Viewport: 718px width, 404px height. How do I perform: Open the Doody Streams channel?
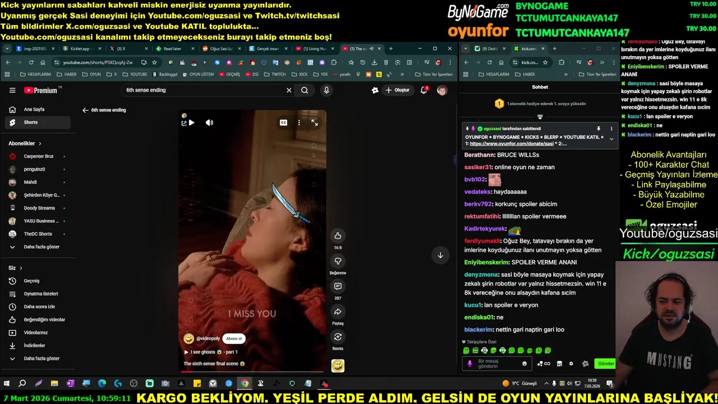[37, 208]
